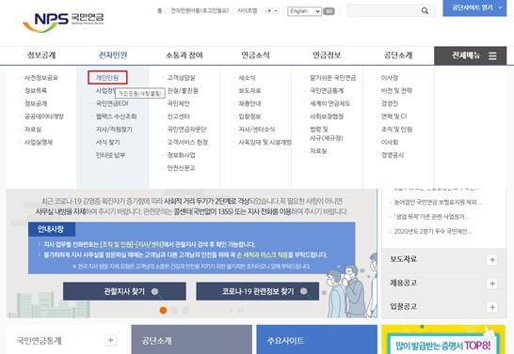Click the GO button beside language selector

[x=329, y=11]
